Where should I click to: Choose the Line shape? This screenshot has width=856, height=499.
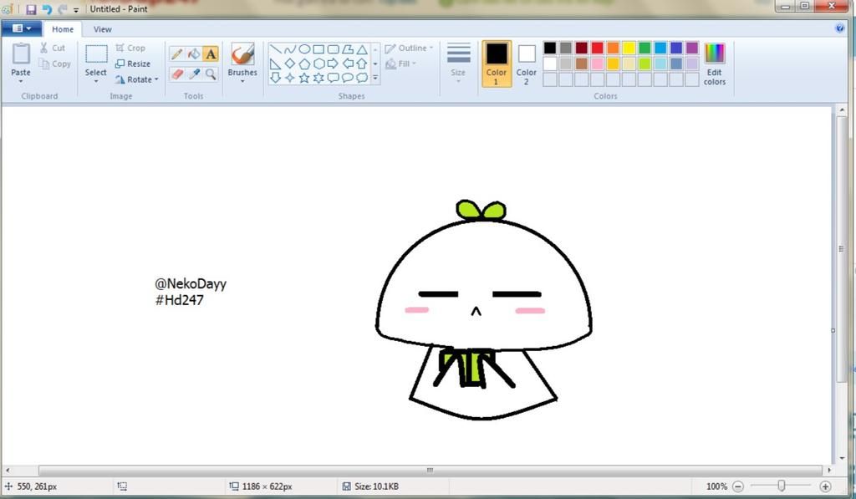[276, 49]
